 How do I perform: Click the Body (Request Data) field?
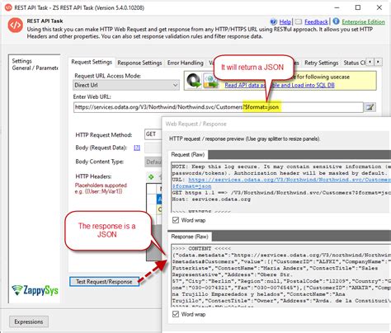[153, 148]
